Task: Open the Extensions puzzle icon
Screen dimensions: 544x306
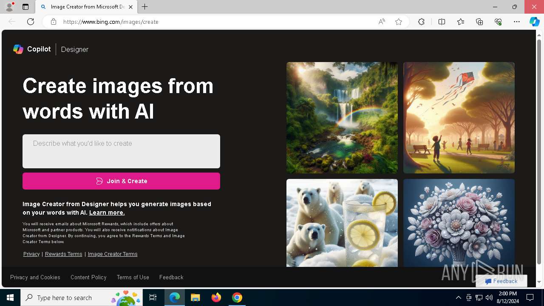Action: coord(421,22)
